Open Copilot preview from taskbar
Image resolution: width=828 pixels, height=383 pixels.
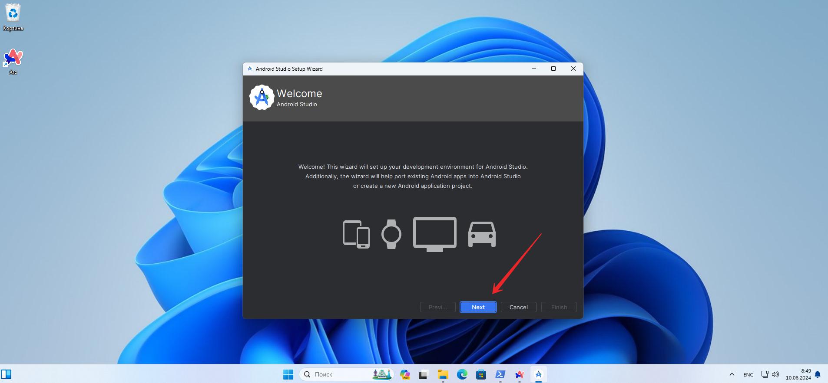click(x=405, y=374)
